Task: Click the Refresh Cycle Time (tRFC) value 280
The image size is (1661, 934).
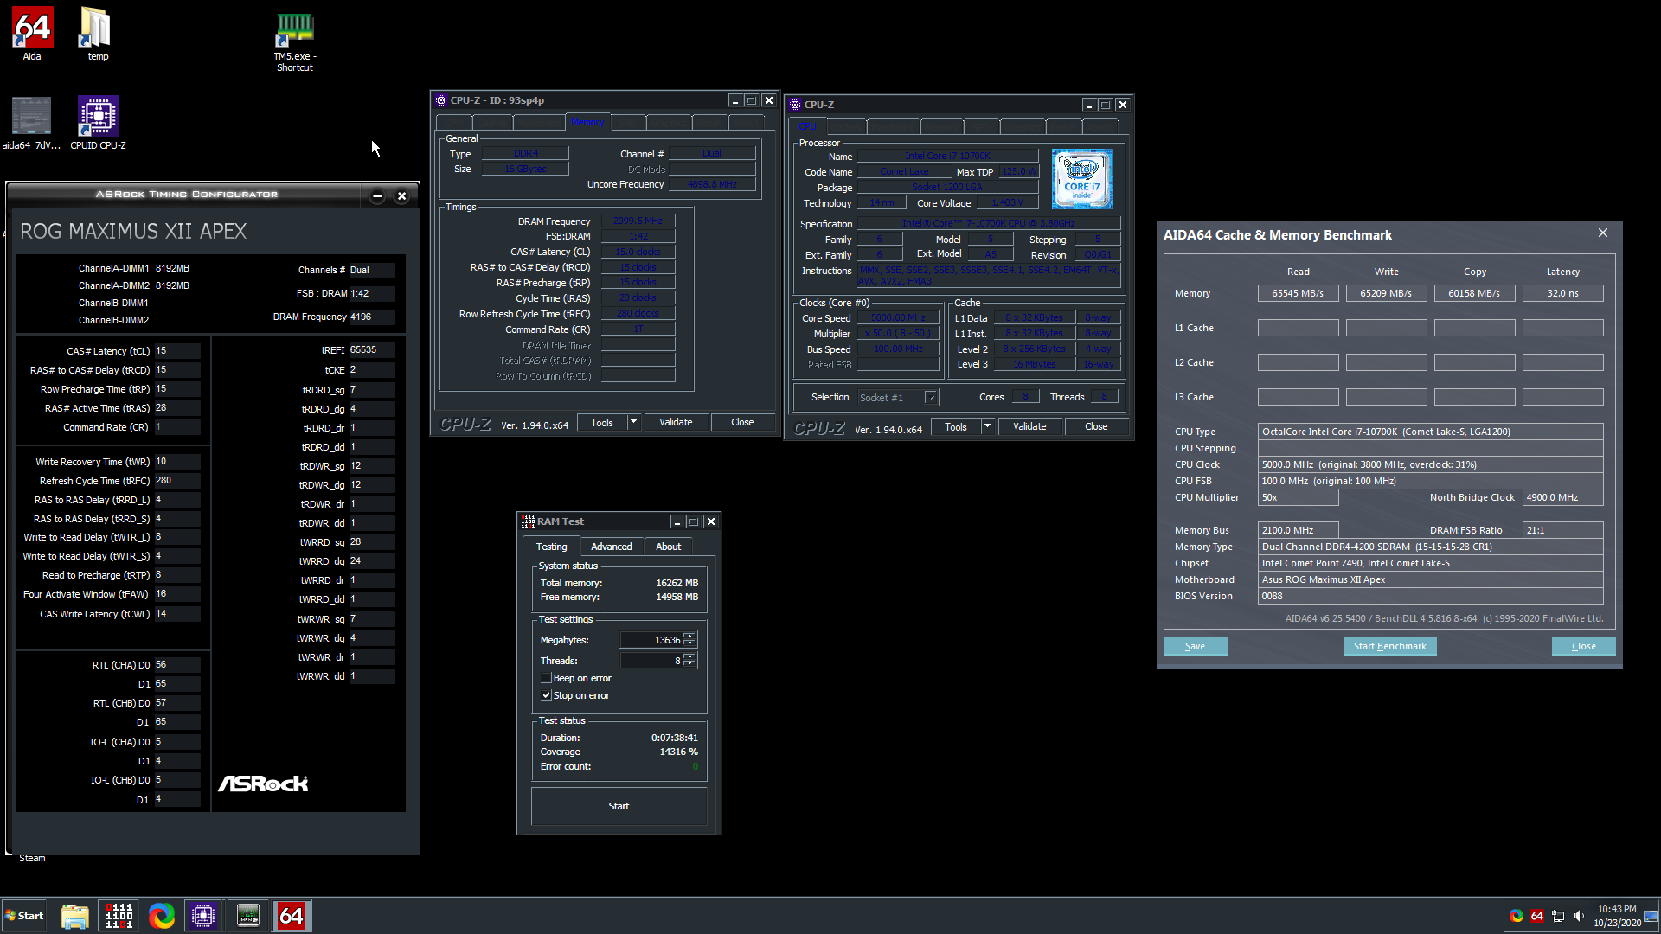Action: pyautogui.click(x=177, y=481)
